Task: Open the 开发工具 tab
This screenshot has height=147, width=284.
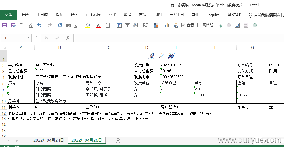Action: point(177,15)
